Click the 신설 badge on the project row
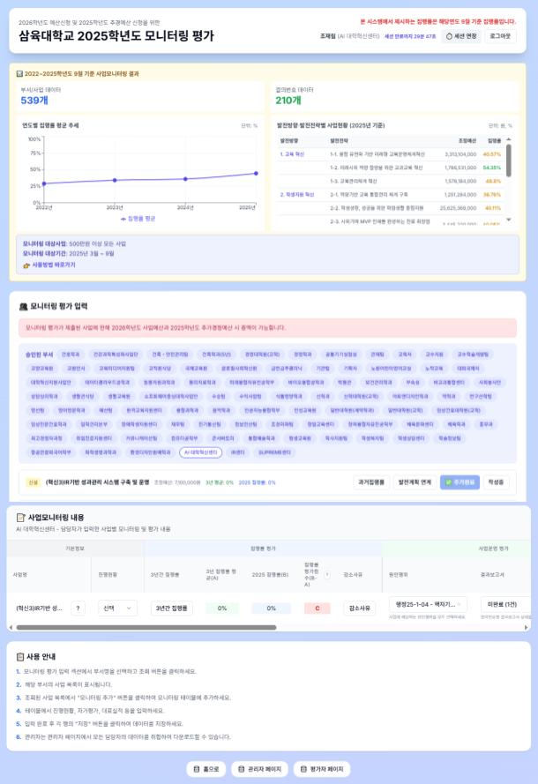538x784 pixels. (33, 482)
